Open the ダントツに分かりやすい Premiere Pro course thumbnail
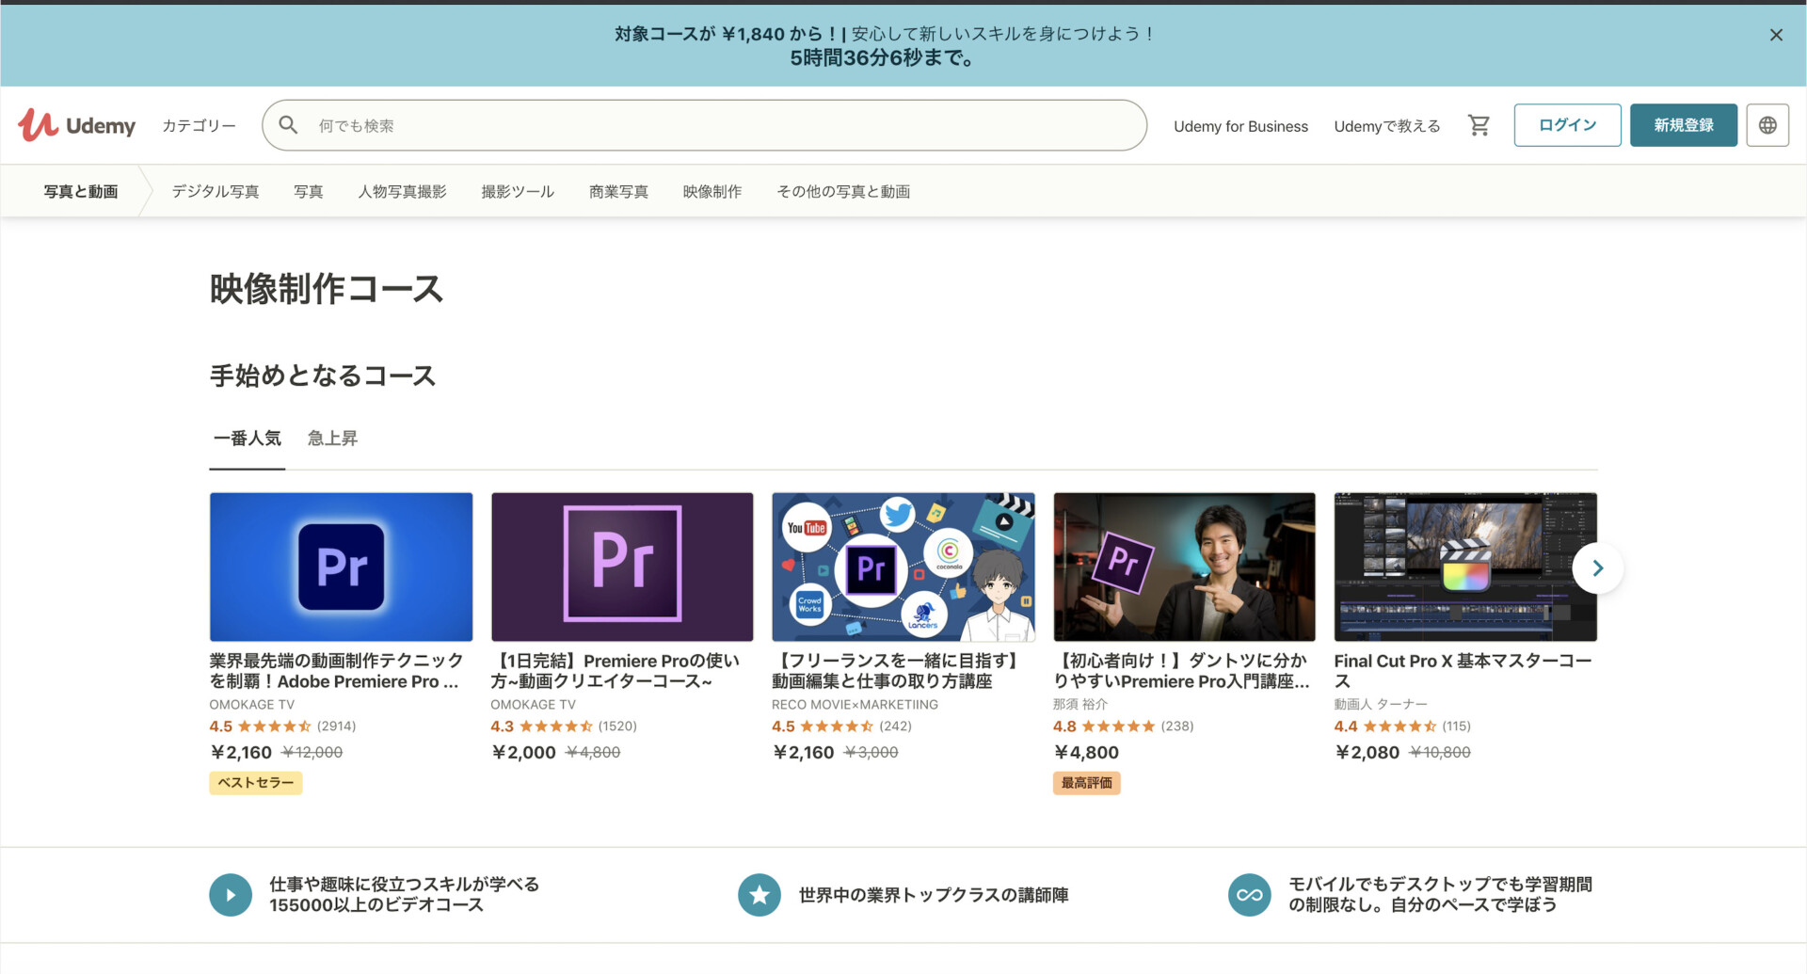Viewport: 1807px width, 974px height. [1184, 567]
